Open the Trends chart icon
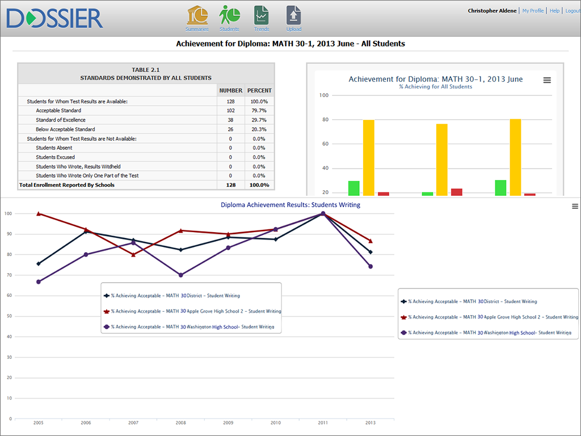Screen dimensions: 581x436 [x=262, y=16]
